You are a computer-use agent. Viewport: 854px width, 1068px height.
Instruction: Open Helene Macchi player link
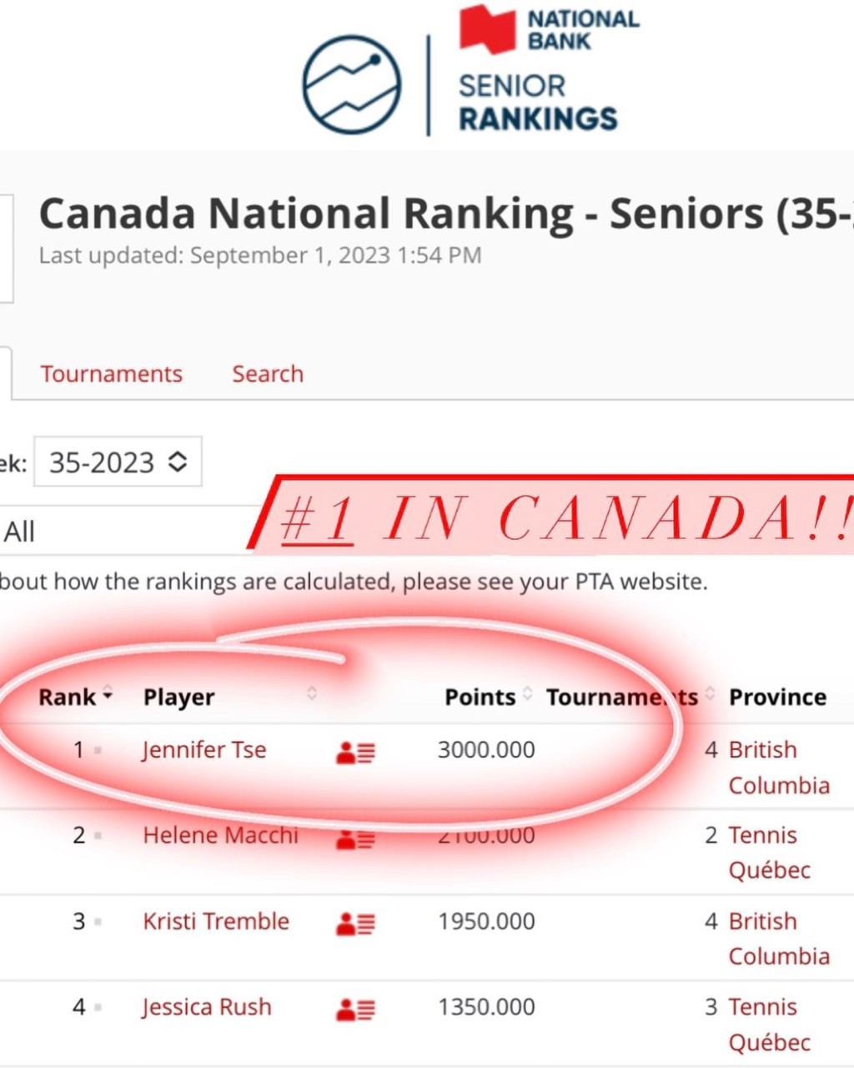click(220, 835)
